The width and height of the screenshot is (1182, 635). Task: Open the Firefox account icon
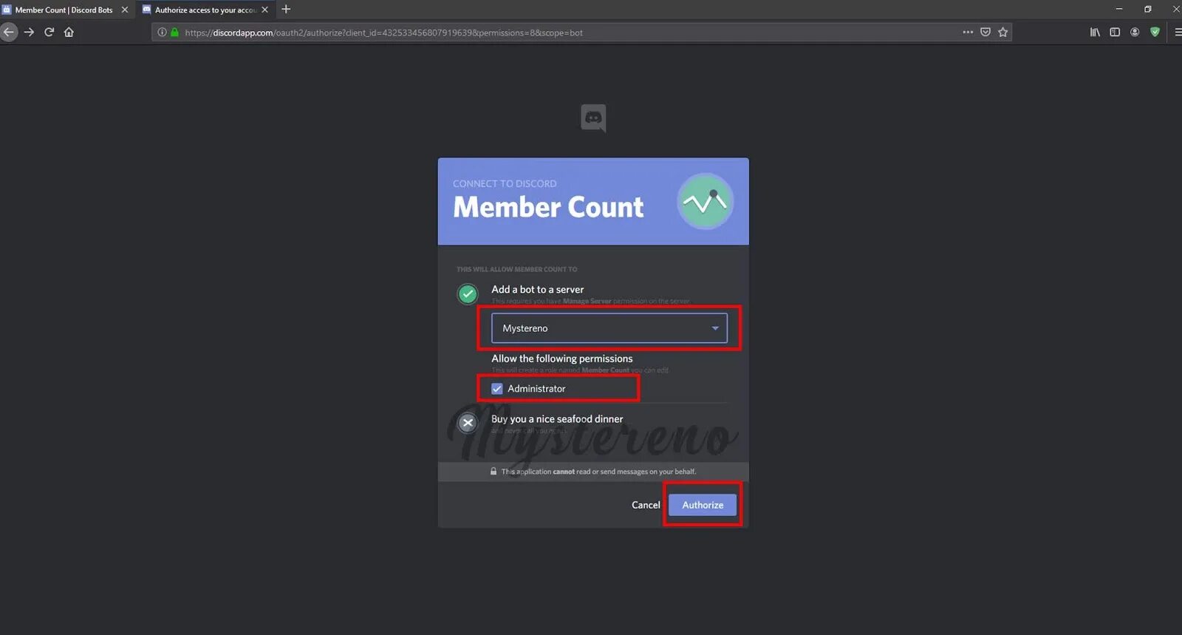pyautogui.click(x=1135, y=32)
